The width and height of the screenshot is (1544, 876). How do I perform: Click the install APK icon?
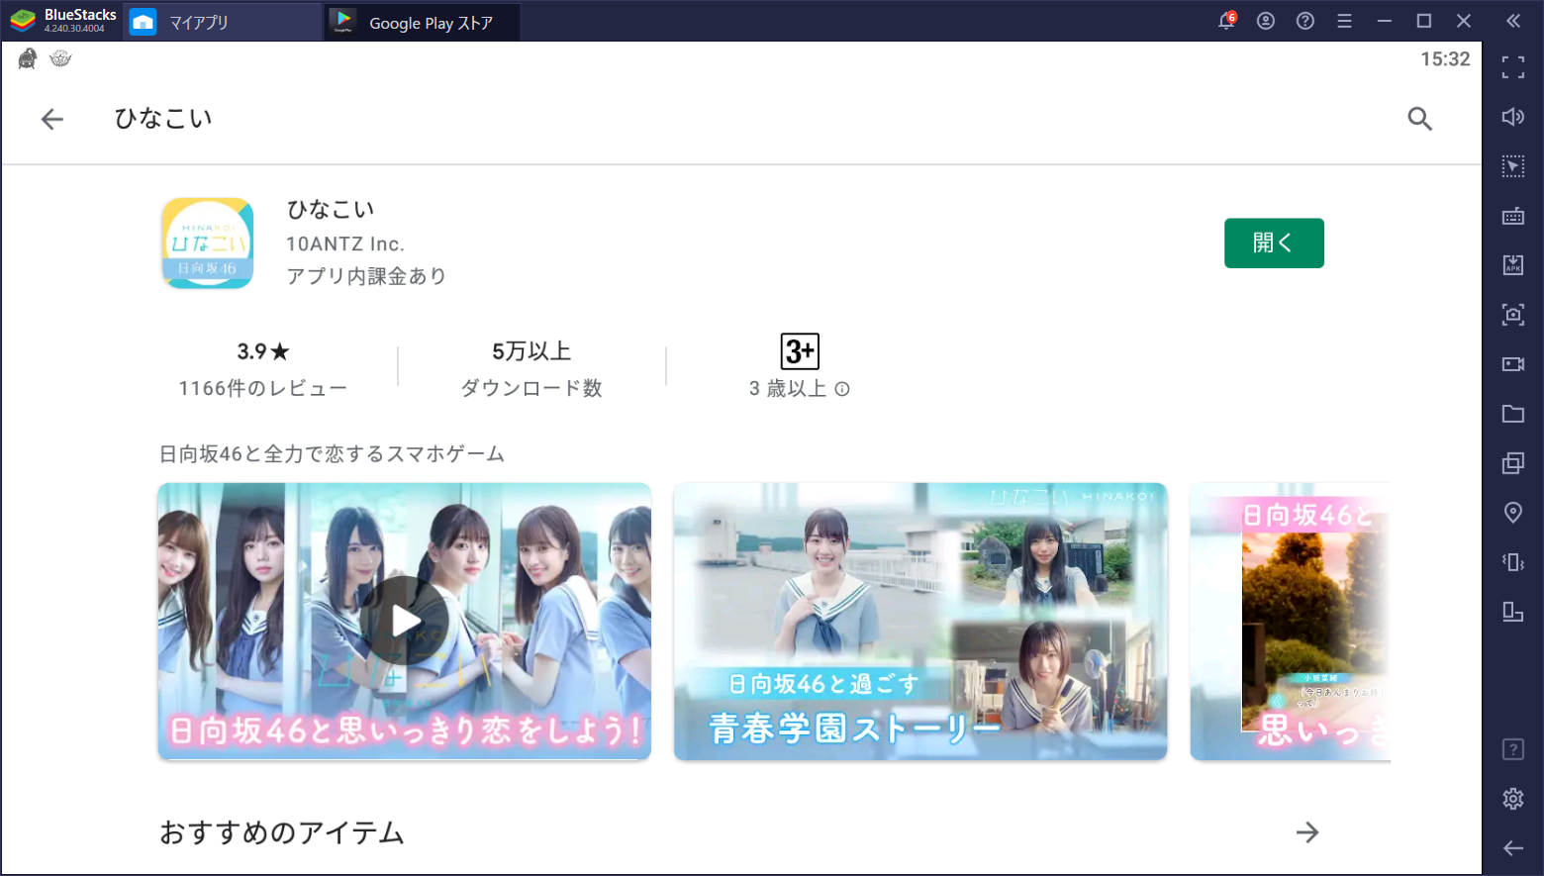(x=1513, y=265)
